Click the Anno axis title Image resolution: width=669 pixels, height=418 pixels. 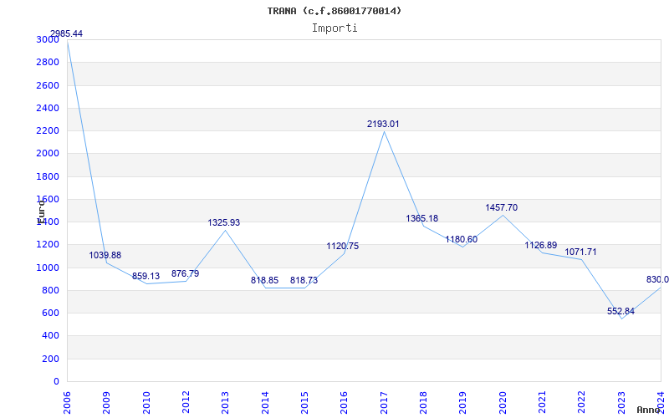click(648, 410)
